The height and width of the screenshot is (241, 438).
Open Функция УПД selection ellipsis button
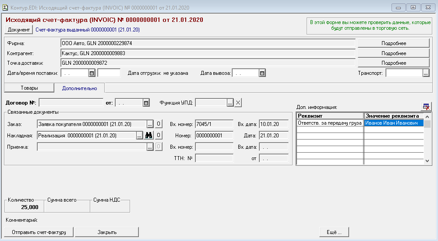[x=230, y=103]
